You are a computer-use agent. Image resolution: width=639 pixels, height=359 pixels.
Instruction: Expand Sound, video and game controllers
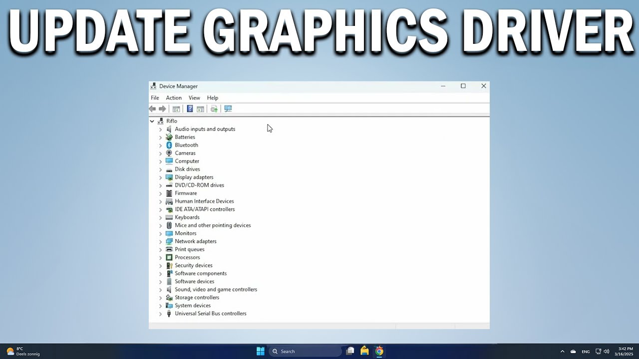(x=160, y=290)
